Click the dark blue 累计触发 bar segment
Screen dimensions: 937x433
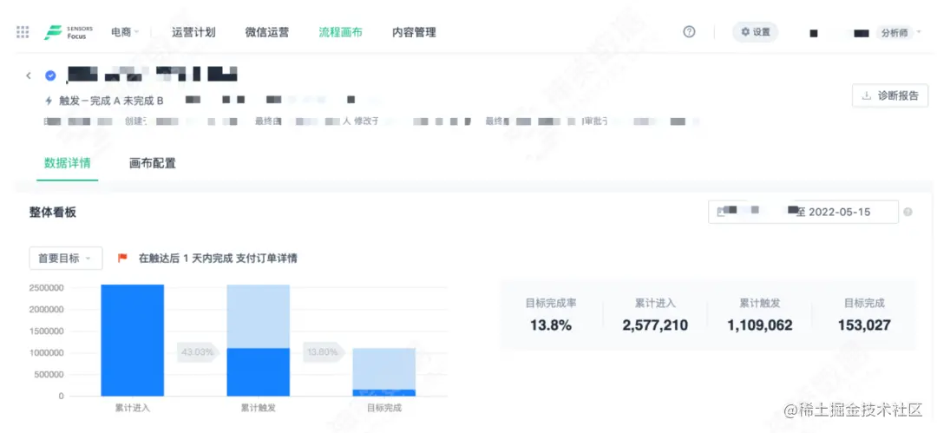pos(259,372)
